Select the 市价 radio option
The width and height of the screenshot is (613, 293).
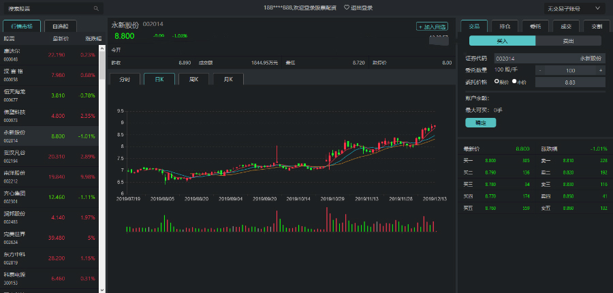coord(514,82)
